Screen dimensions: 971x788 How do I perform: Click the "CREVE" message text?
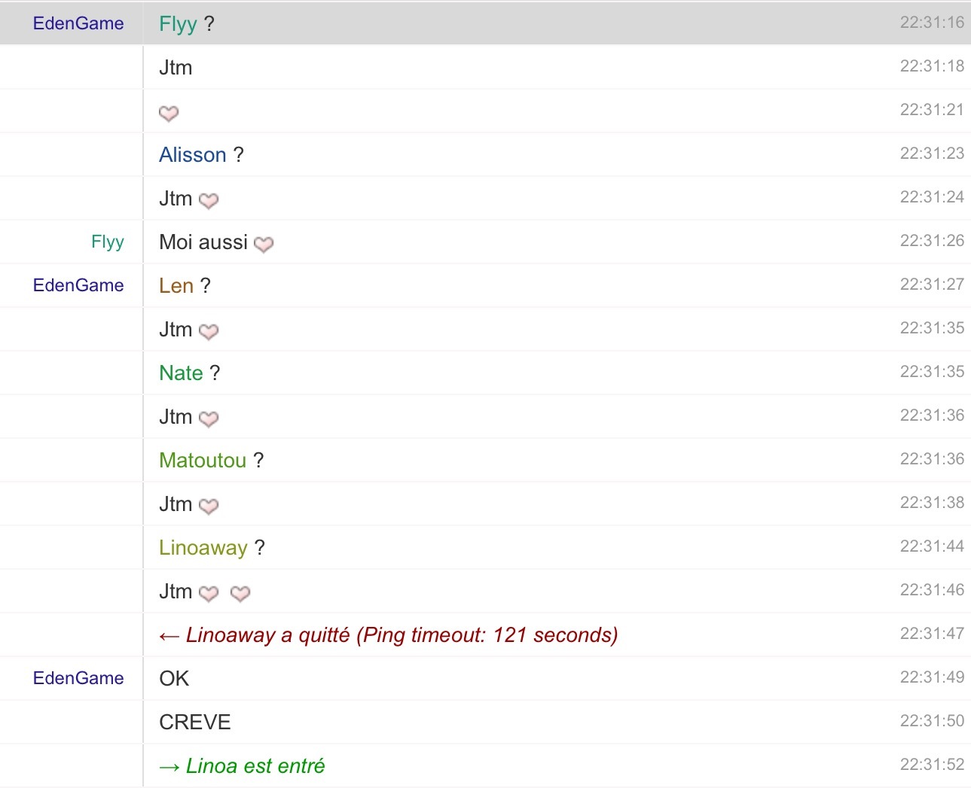click(195, 723)
